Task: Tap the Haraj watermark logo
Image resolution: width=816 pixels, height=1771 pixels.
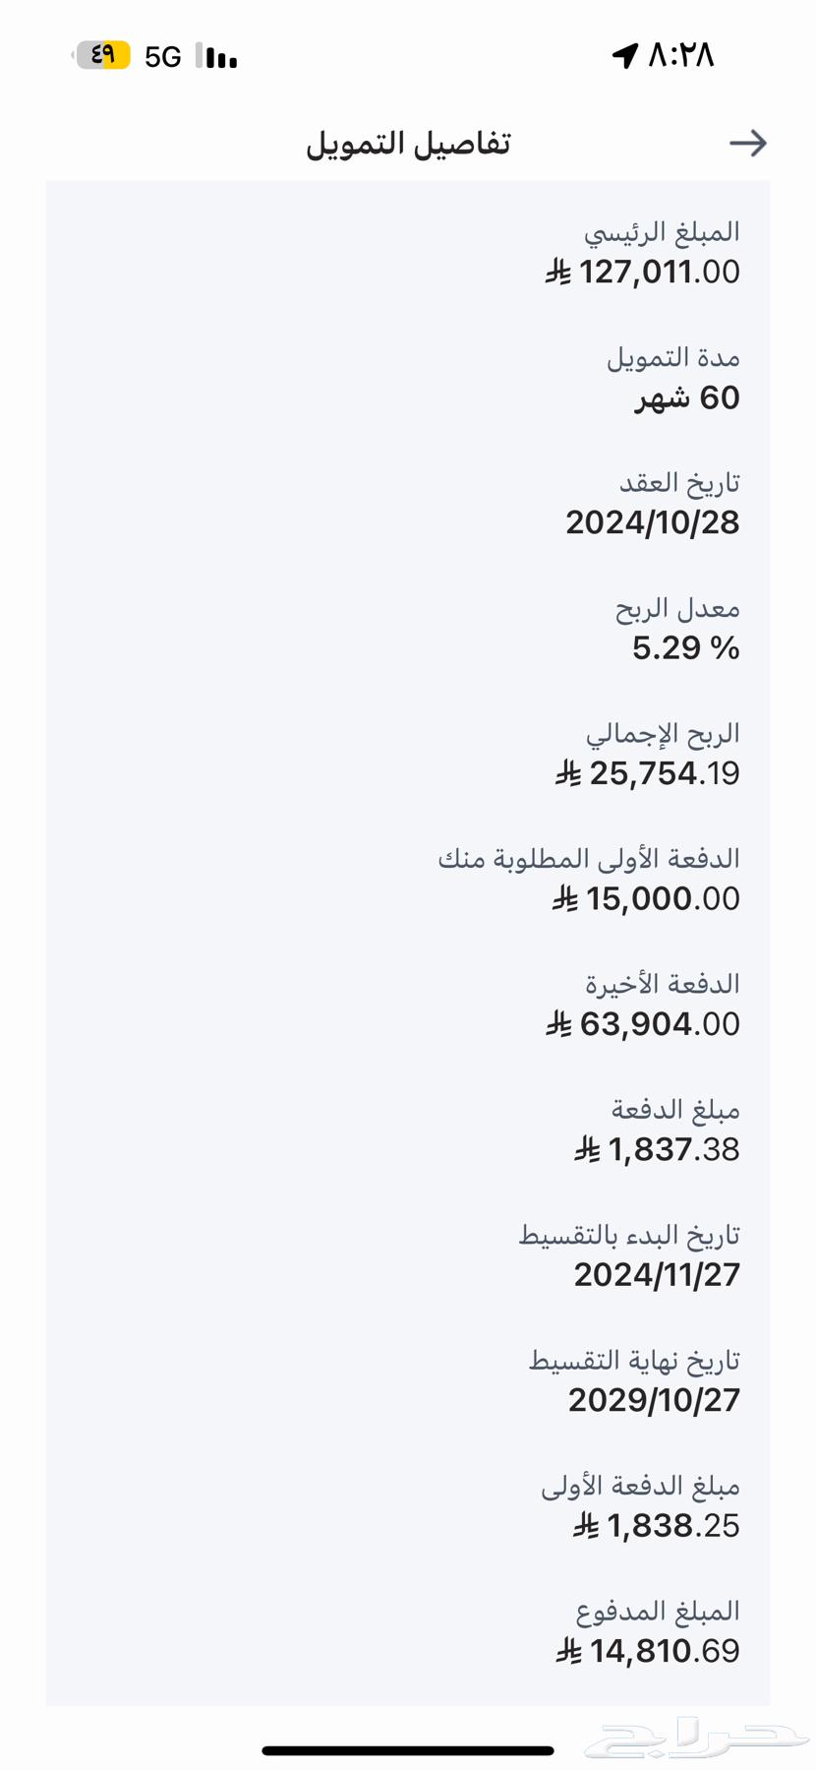Action: click(x=696, y=1738)
